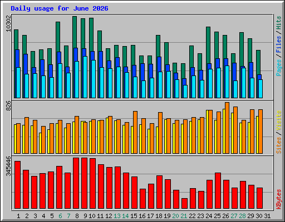Click green weekend day label "21"
The height and width of the screenshot is (222, 285).
coord(184,216)
